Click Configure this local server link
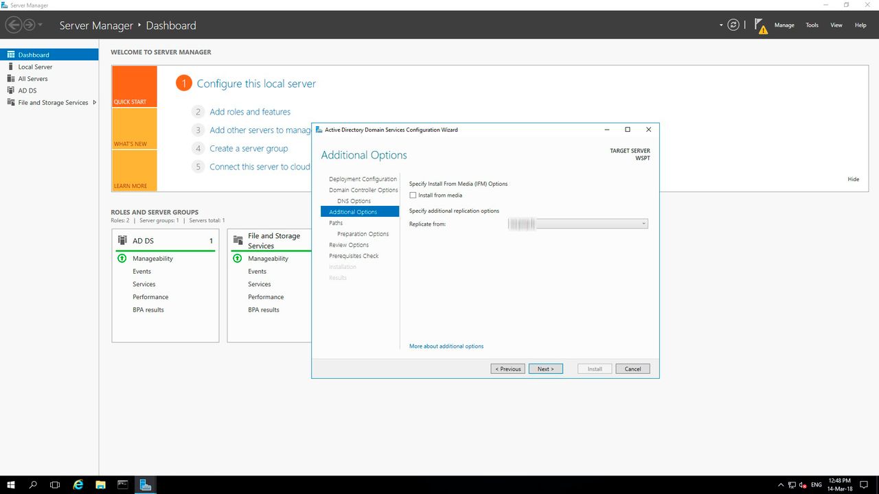 (256, 84)
